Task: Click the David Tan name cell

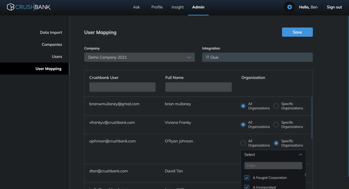Action: coord(173,171)
